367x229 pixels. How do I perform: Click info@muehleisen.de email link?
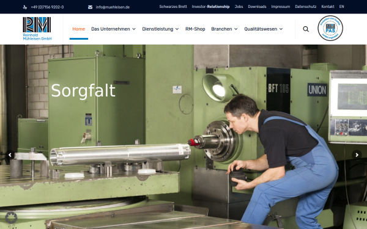click(113, 7)
